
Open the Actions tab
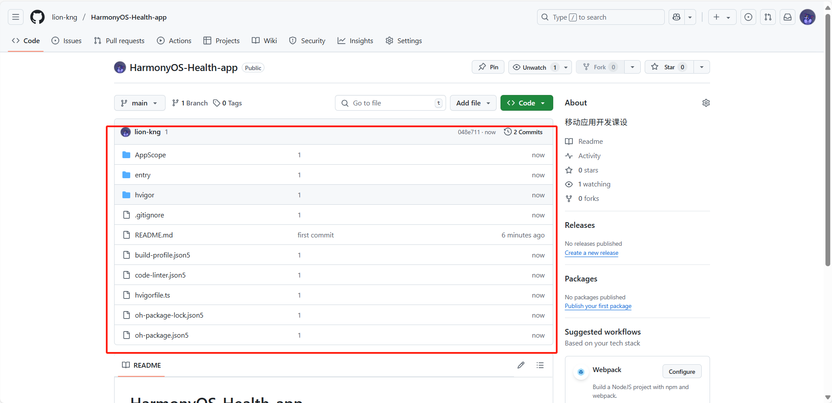coord(174,41)
